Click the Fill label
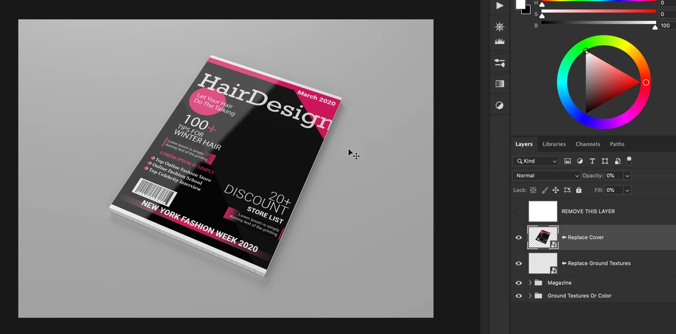This screenshot has height=334, width=676. pos(599,190)
